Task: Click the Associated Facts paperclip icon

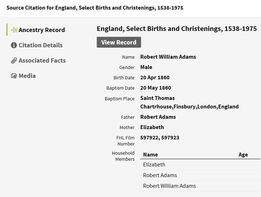Action: [14, 60]
